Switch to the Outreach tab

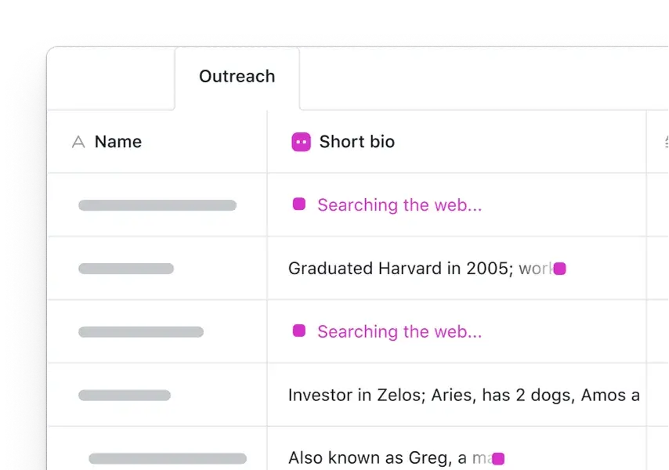click(237, 77)
